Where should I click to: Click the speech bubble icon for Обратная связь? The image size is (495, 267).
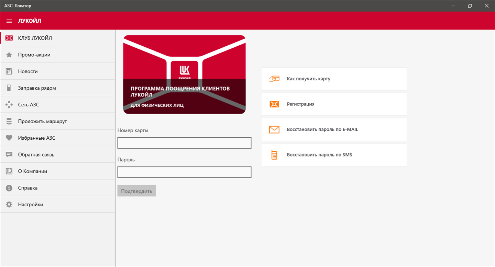pyautogui.click(x=9, y=155)
